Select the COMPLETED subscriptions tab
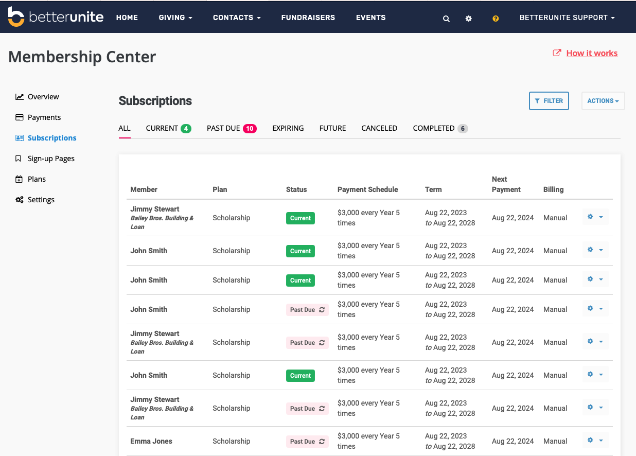 [x=434, y=128]
